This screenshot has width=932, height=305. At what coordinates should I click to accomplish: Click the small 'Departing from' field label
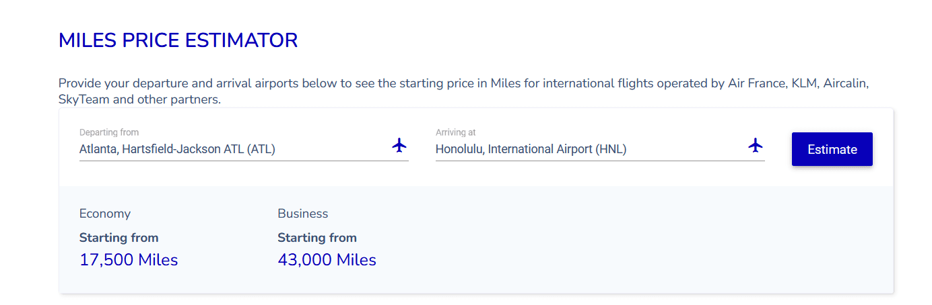point(109,132)
